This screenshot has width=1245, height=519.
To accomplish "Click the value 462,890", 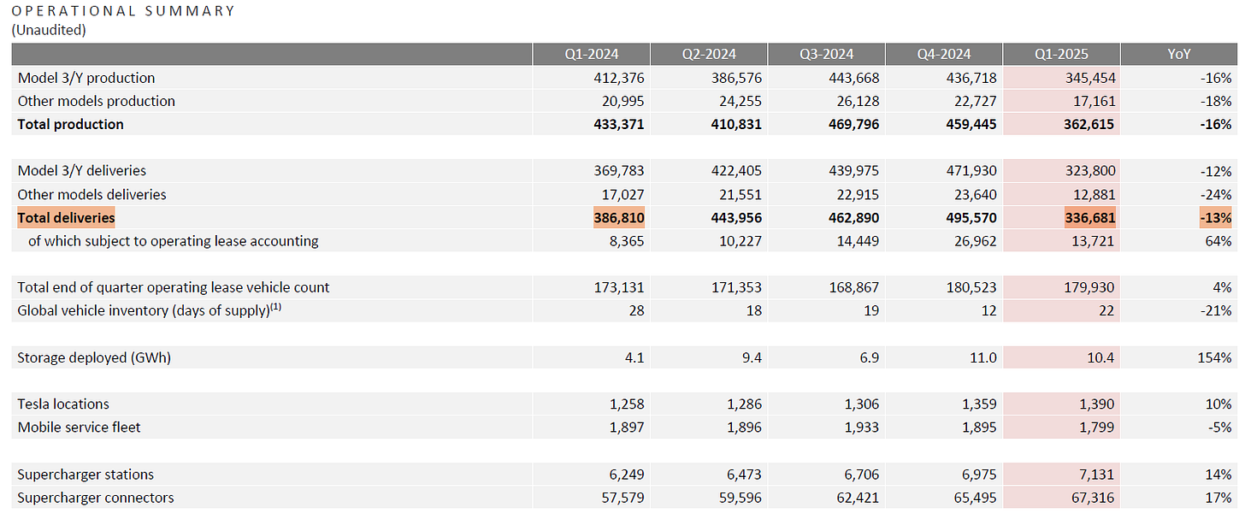I will (x=853, y=218).
